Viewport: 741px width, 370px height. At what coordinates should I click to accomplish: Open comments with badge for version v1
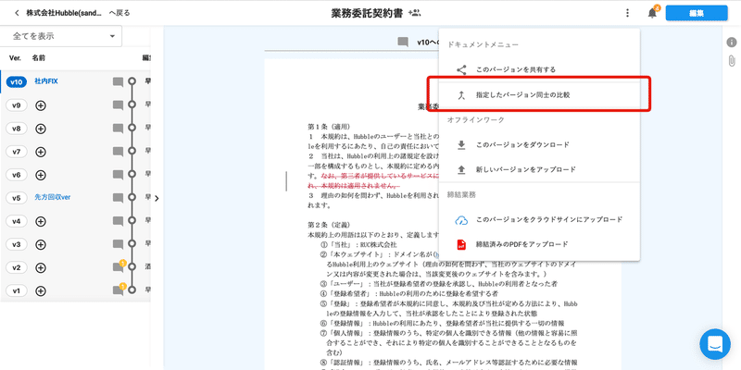click(119, 290)
